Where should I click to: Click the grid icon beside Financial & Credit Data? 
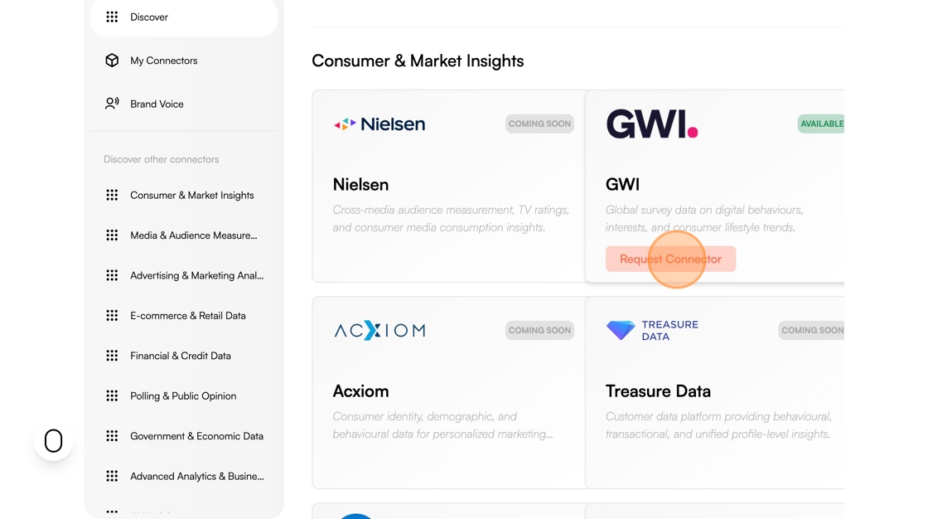click(x=112, y=356)
